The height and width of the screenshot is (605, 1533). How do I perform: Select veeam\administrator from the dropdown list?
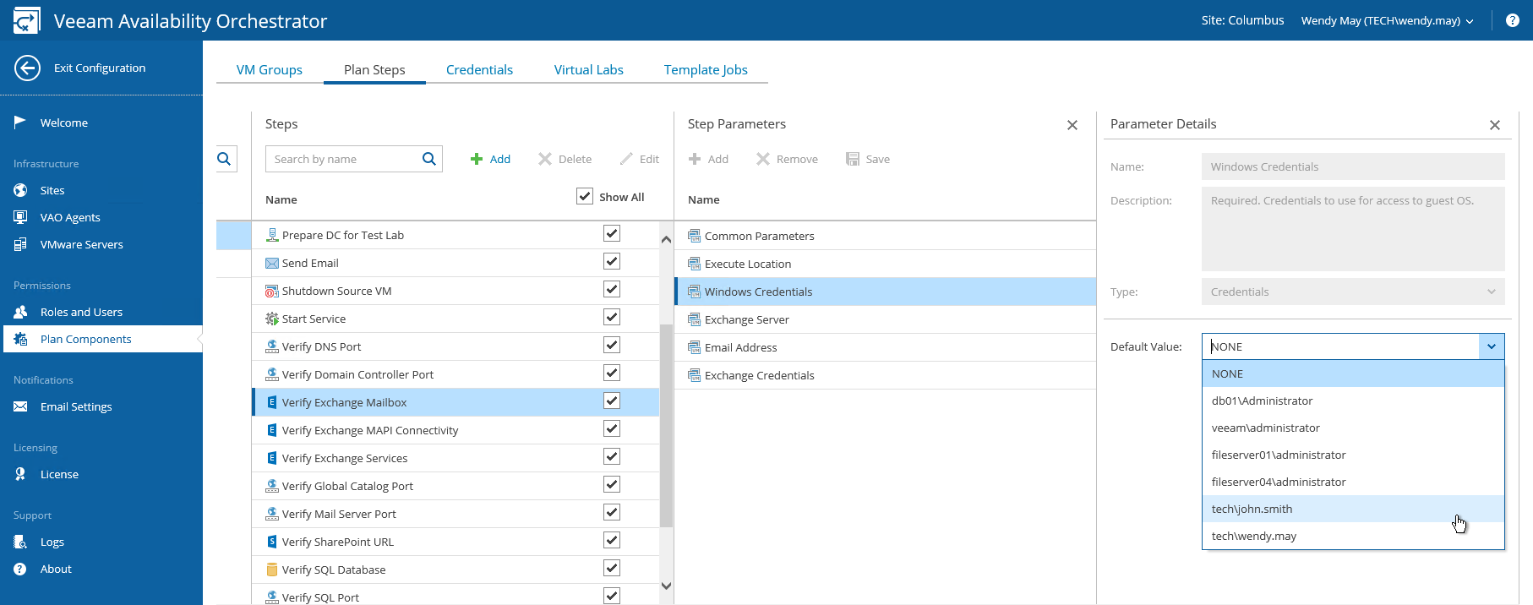click(1353, 428)
